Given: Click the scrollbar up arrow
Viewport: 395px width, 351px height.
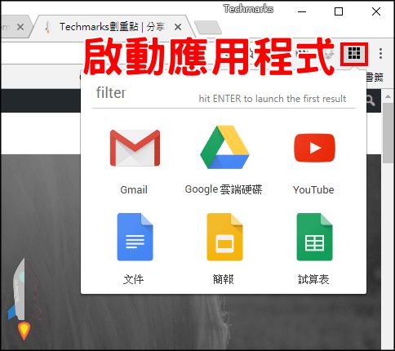Looking at the screenshot, I should click(388, 96).
